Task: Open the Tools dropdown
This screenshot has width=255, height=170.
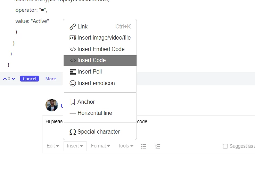Action: (125, 146)
